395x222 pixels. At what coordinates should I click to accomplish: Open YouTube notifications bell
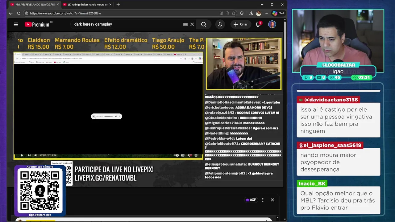point(258,24)
